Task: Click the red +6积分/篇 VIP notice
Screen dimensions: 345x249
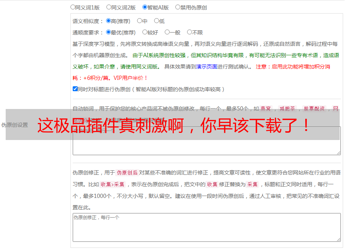Action: (109, 78)
